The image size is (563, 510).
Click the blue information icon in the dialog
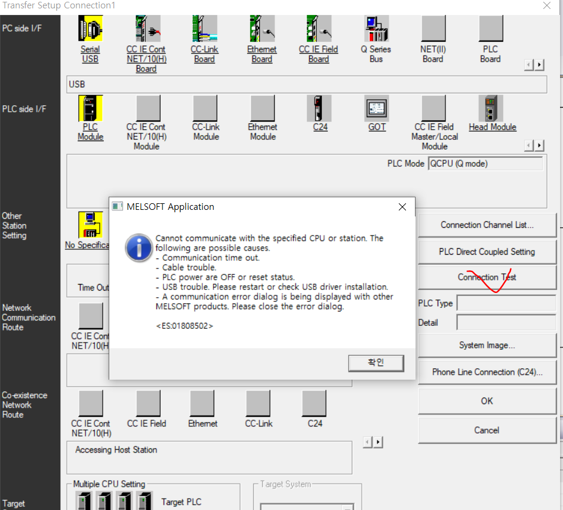(139, 248)
